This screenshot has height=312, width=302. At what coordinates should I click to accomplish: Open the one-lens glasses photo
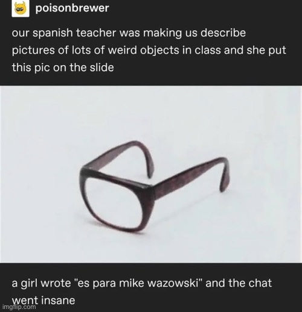(151, 174)
